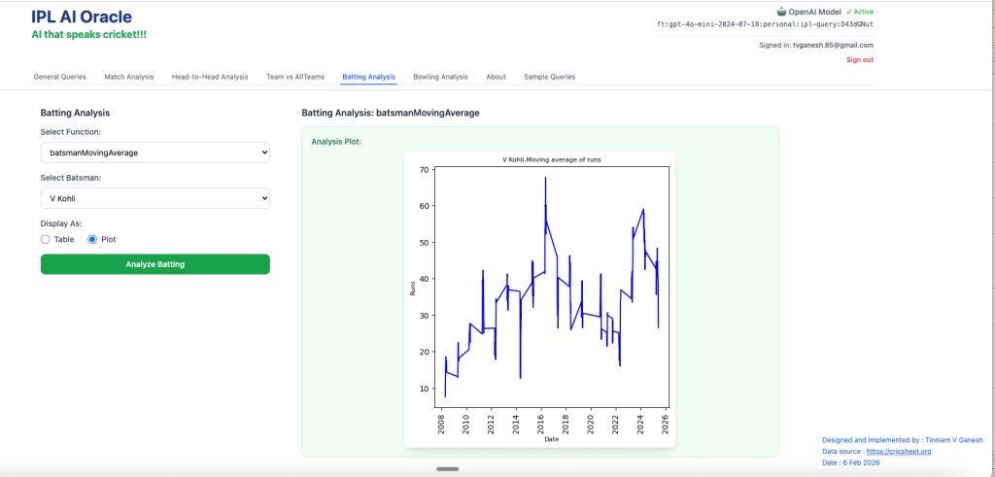The image size is (995, 477).
Task: Open the Select Function dropdown
Action: (x=154, y=153)
